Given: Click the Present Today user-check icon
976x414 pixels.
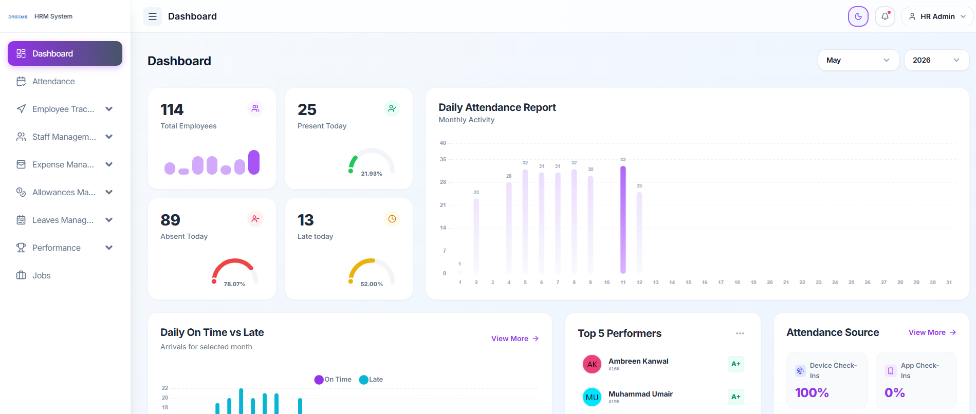Looking at the screenshot, I should click(392, 108).
